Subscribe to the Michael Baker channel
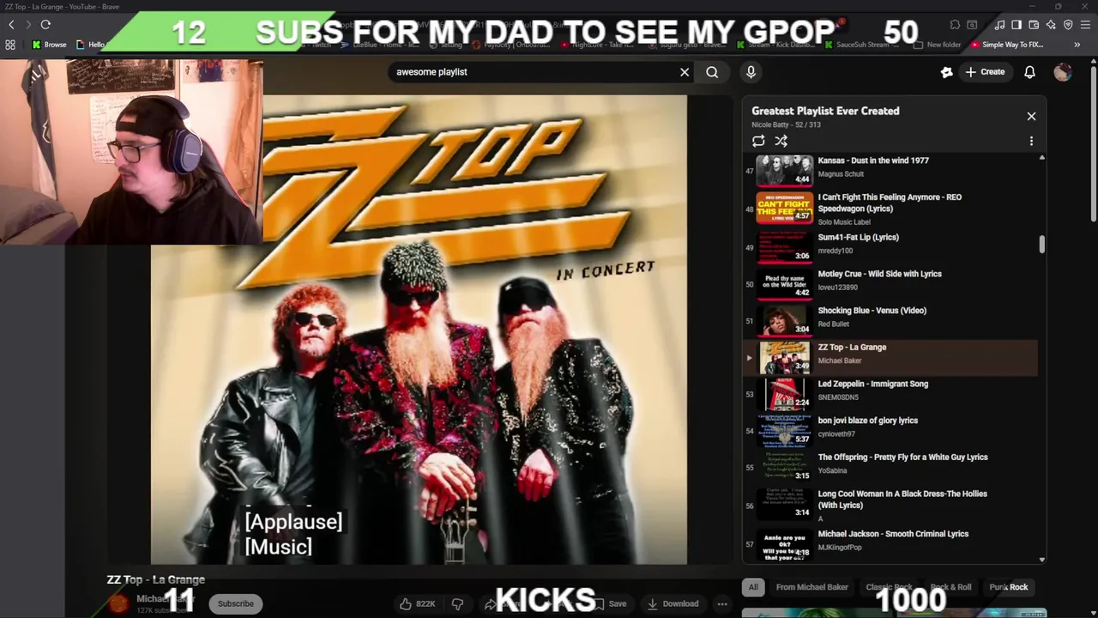The width and height of the screenshot is (1098, 618). [x=235, y=603]
